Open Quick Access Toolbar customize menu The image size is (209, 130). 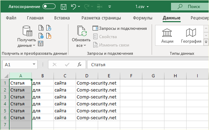tap(110, 7)
